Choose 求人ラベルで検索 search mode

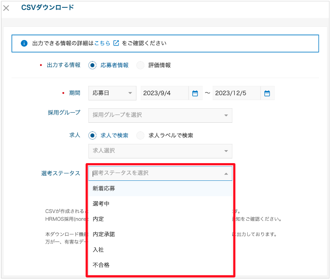pyautogui.click(x=140, y=135)
